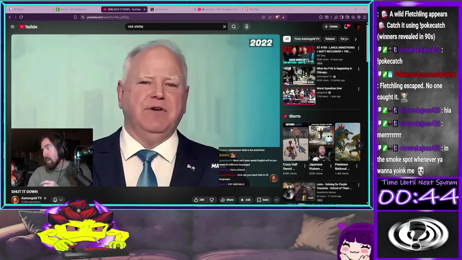Go to the YouTube home logo

point(29,26)
